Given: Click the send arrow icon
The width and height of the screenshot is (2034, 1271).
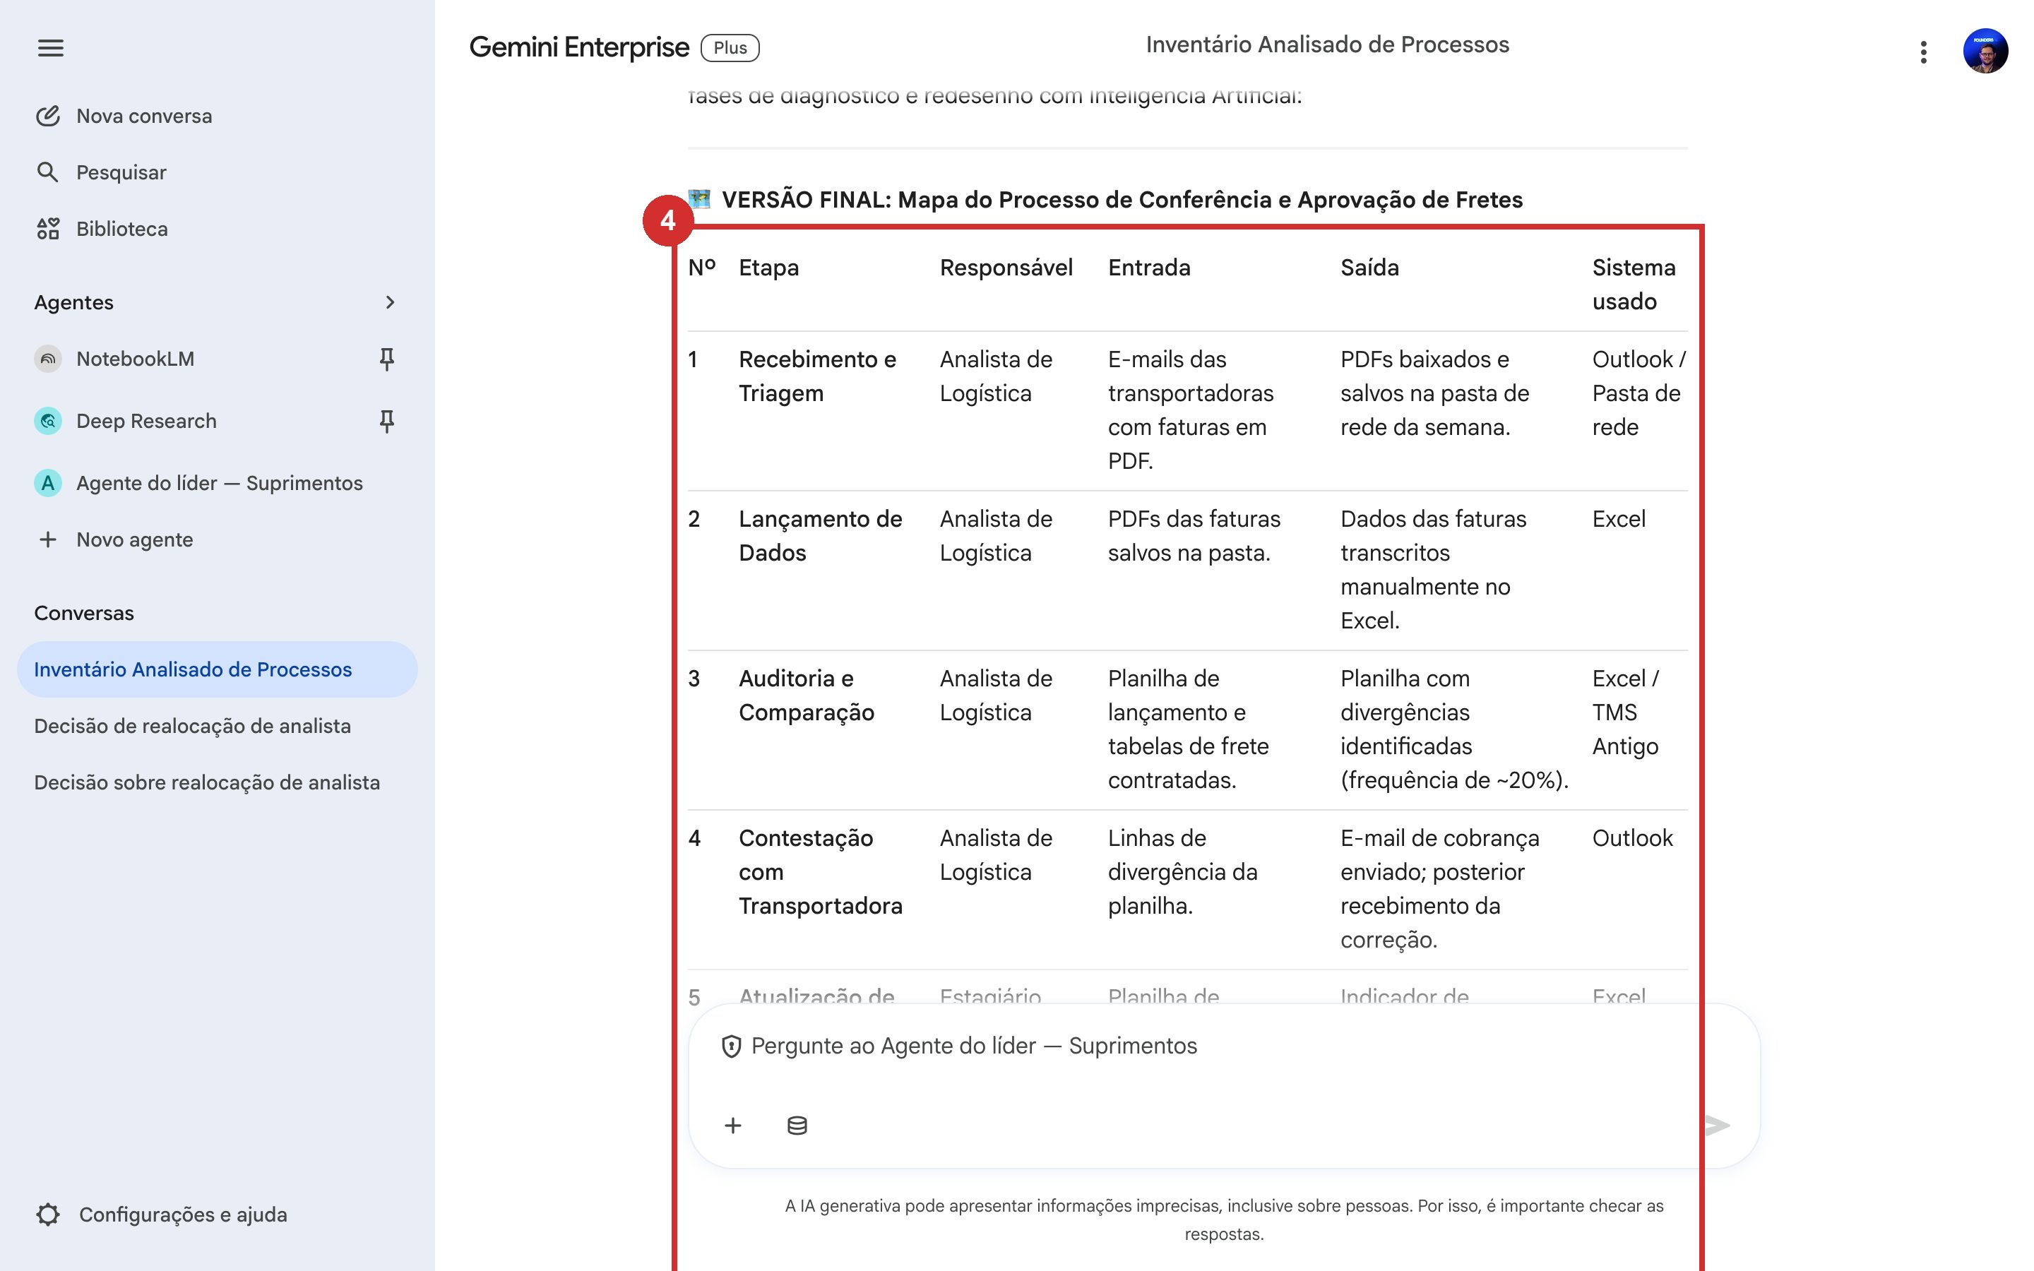Looking at the screenshot, I should click(x=1717, y=1126).
